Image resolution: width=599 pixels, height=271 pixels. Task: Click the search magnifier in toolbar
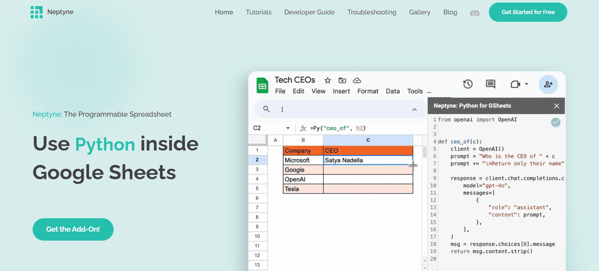(266, 109)
